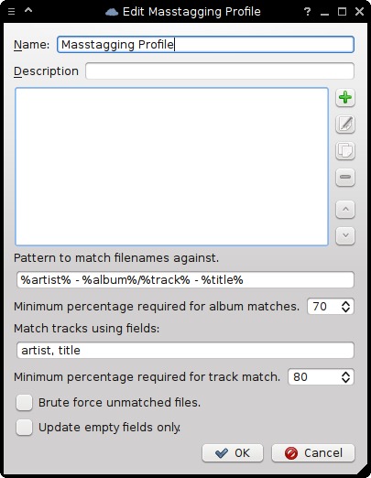Increase the track match percentage value
Screen dimensions: 371x478
(x=345, y=375)
